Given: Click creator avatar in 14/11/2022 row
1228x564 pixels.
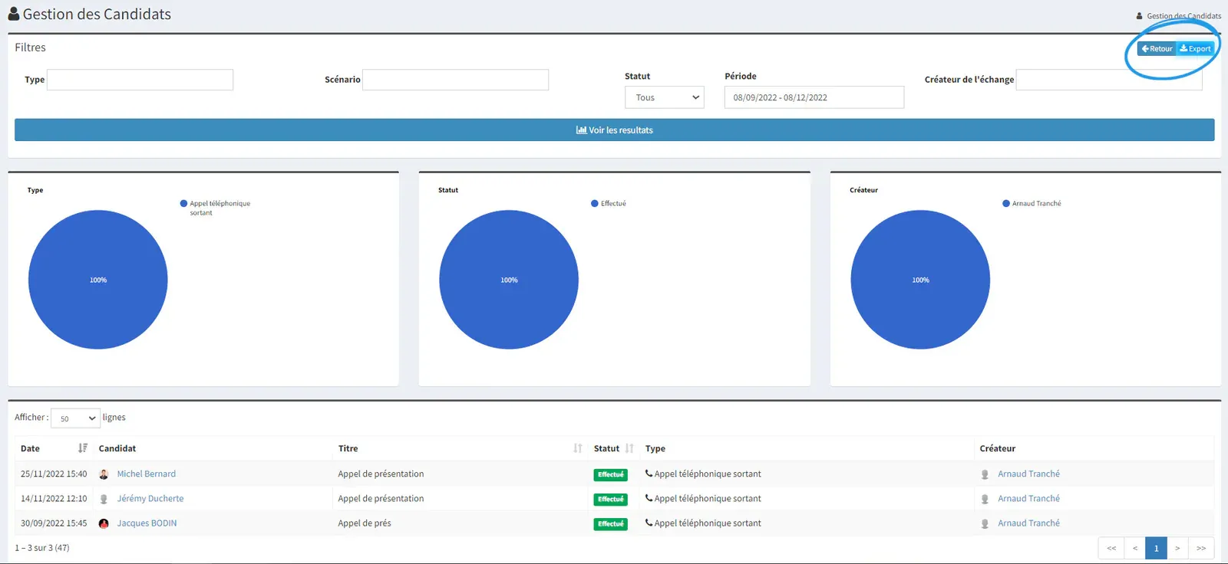Looking at the screenshot, I should click(985, 499).
